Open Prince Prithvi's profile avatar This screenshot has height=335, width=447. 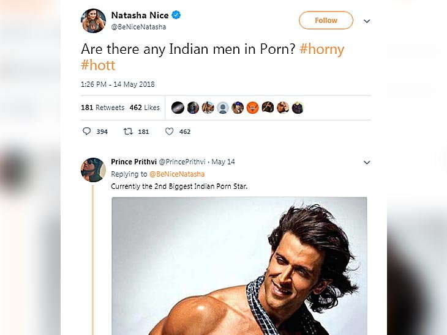[94, 170]
